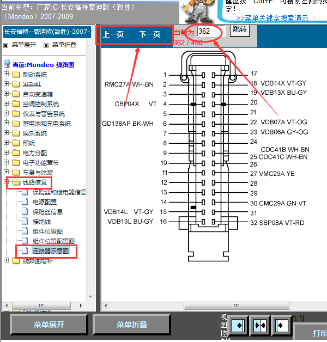Click the diagram pane scroll-left arrow

[106, 306]
